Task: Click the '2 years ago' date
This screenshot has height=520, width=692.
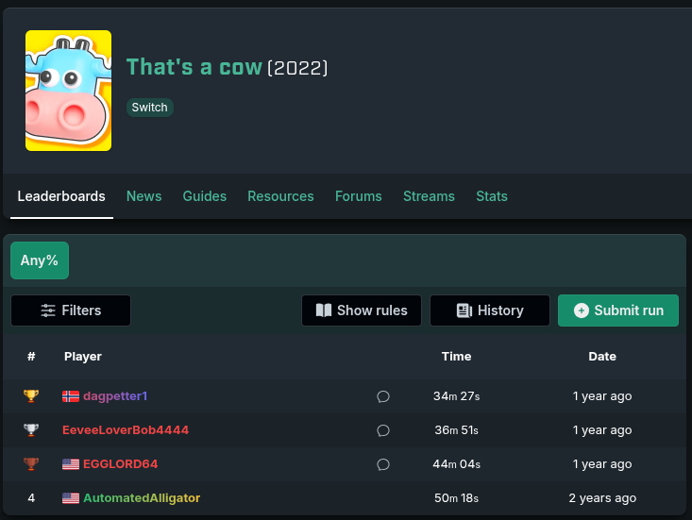Action: click(602, 498)
